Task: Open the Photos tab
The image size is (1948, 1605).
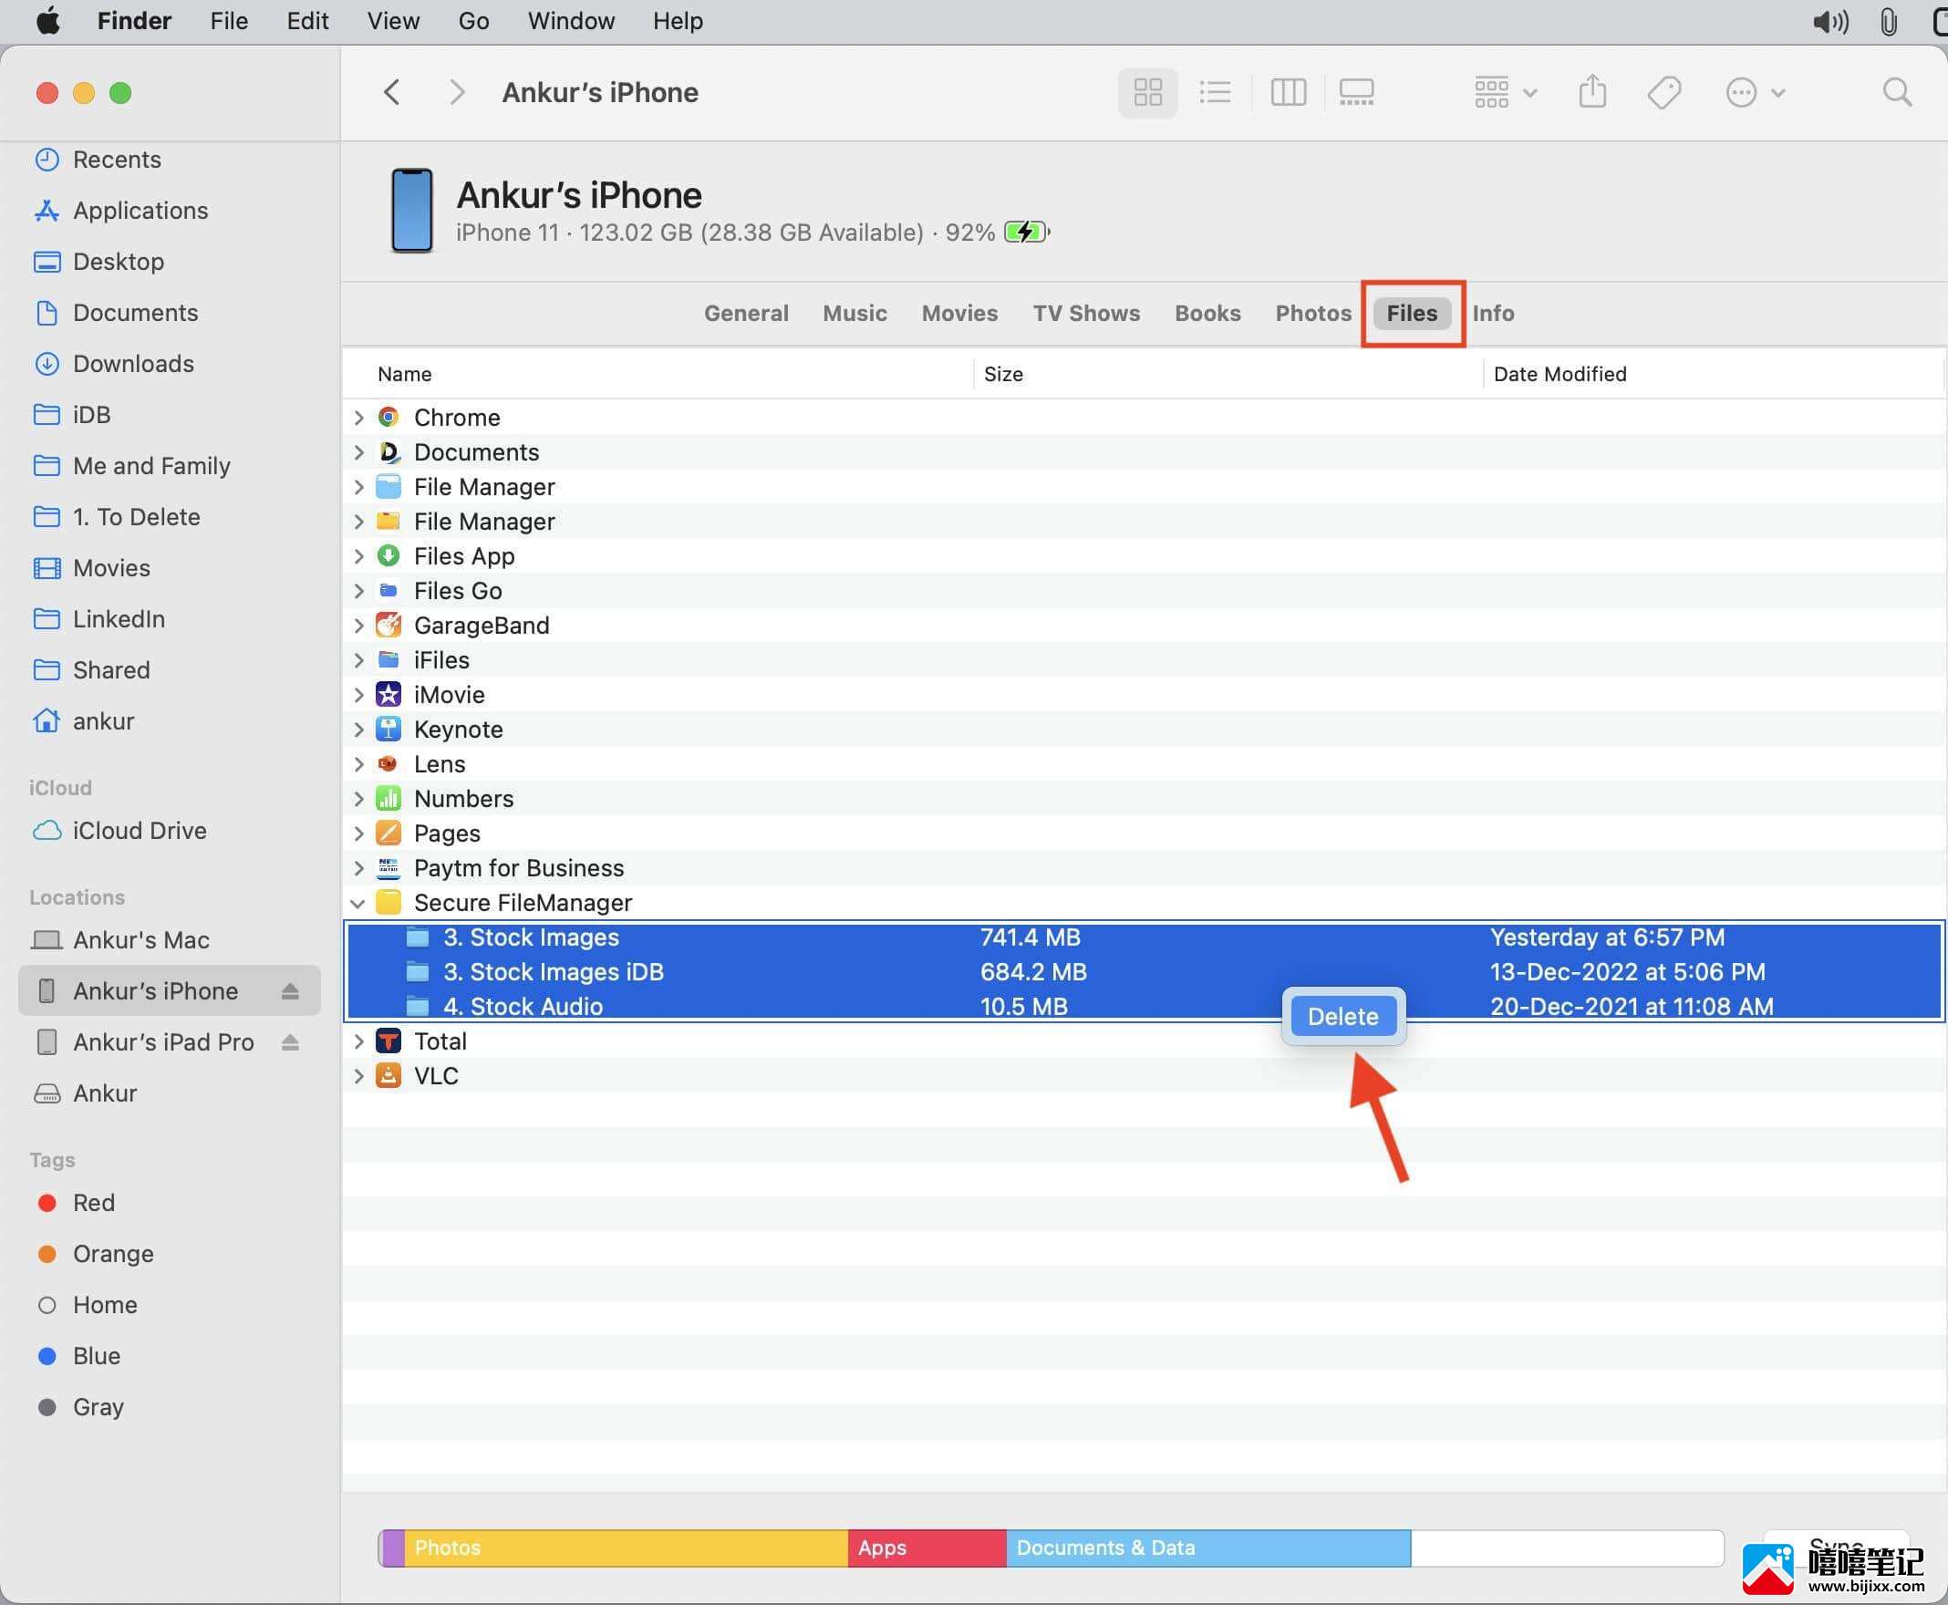Action: coord(1313,314)
